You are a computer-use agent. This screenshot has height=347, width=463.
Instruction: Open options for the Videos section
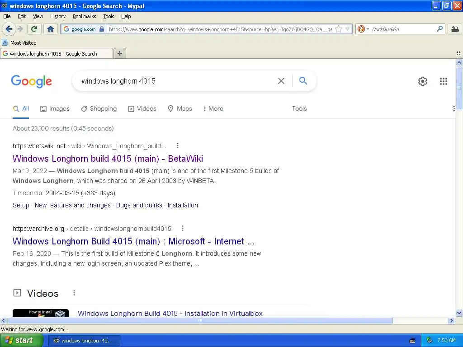[x=74, y=293]
